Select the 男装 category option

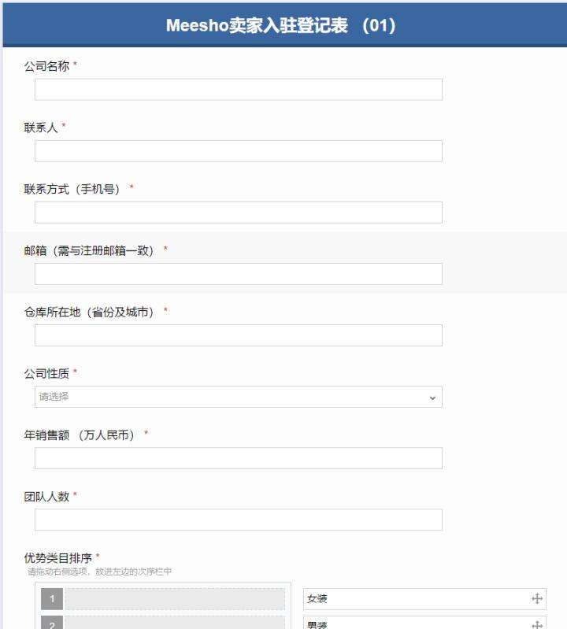[417, 624]
